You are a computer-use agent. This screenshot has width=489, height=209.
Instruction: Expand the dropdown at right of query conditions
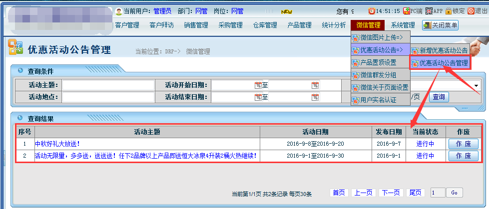click(477, 85)
